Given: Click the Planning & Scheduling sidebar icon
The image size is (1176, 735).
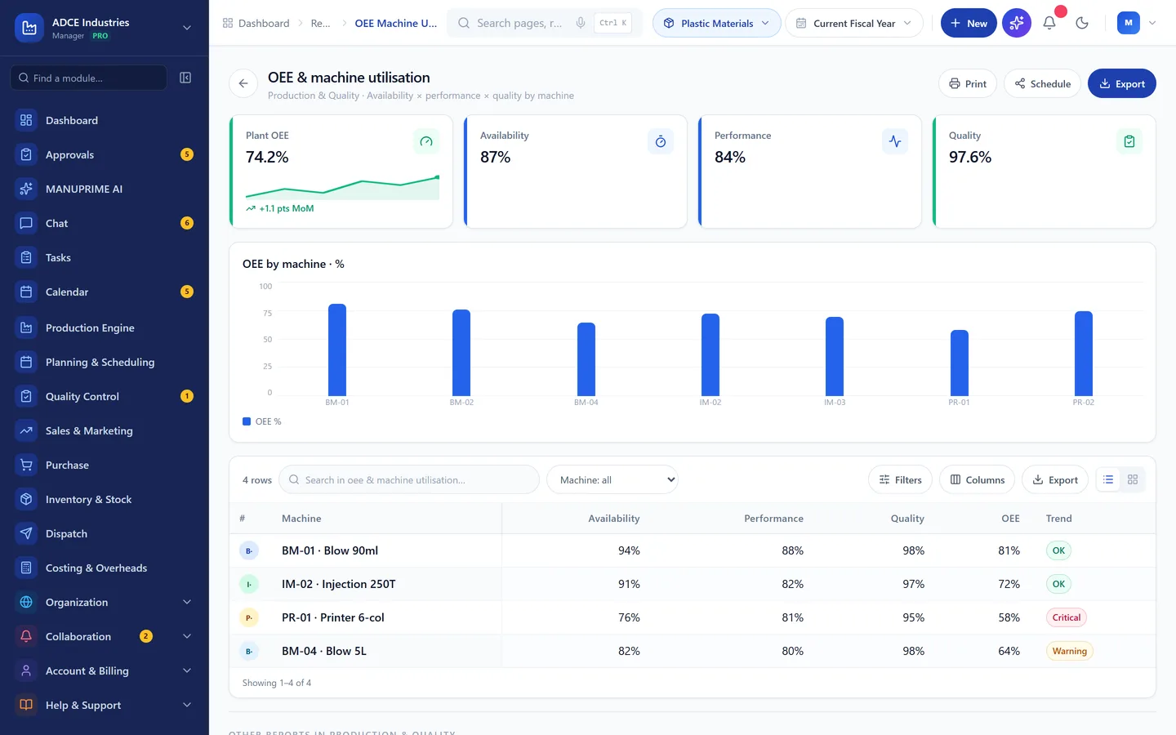Looking at the screenshot, I should coord(26,362).
